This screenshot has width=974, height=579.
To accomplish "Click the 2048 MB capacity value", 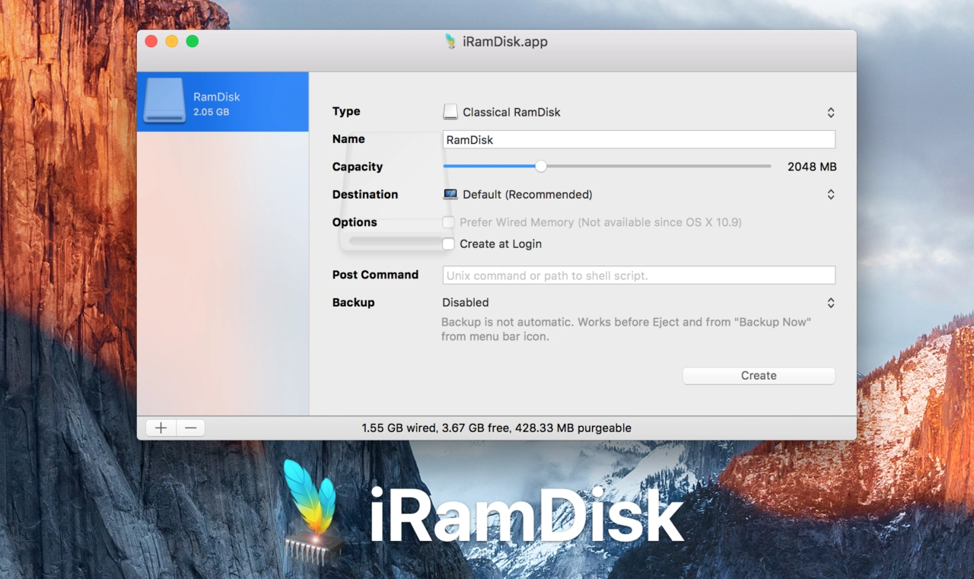I will 811,166.
